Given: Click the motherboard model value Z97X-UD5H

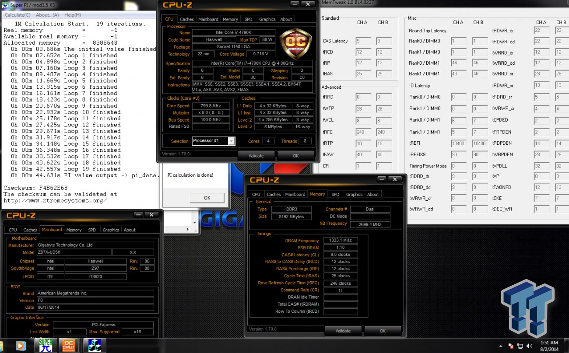Looking at the screenshot, I should pyautogui.click(x=74, y=252).
